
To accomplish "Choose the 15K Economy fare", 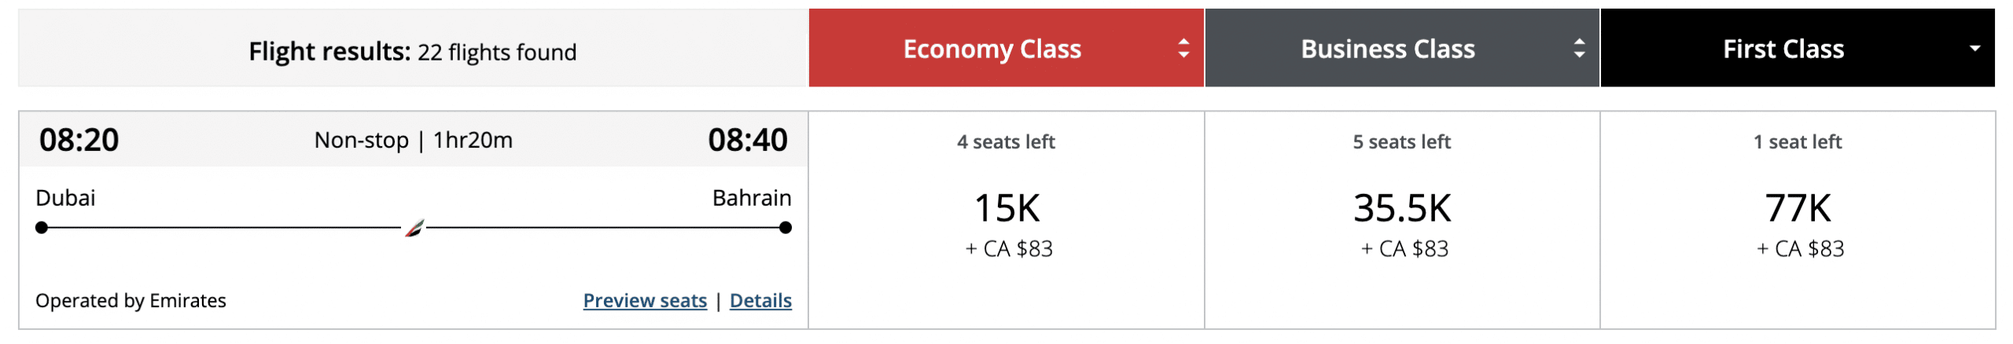I will click(x=1006, y=209).
